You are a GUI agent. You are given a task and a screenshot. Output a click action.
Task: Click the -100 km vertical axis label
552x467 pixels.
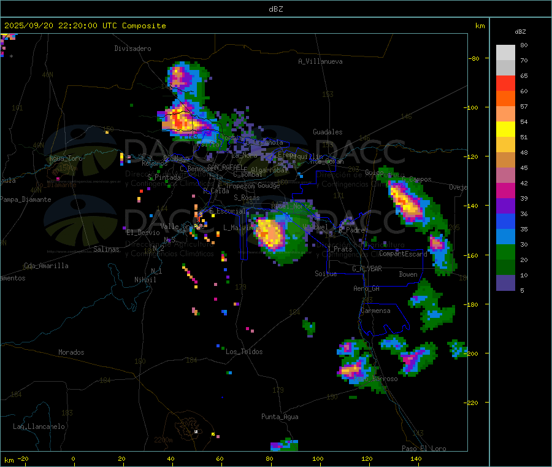coord(470,108)
